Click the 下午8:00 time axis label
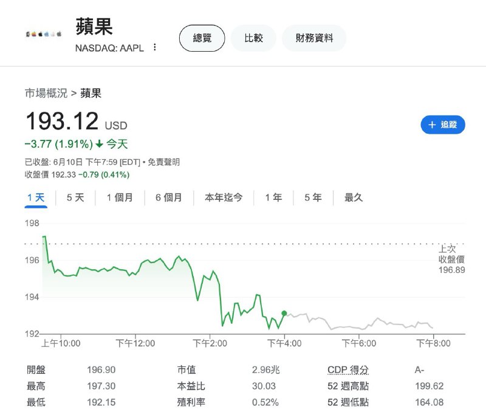486x415 pixels. (x=433, y=343)
